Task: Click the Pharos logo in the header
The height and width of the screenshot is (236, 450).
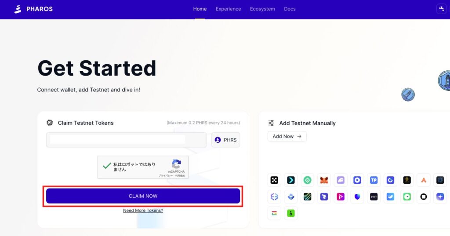Action: (33, 9)
